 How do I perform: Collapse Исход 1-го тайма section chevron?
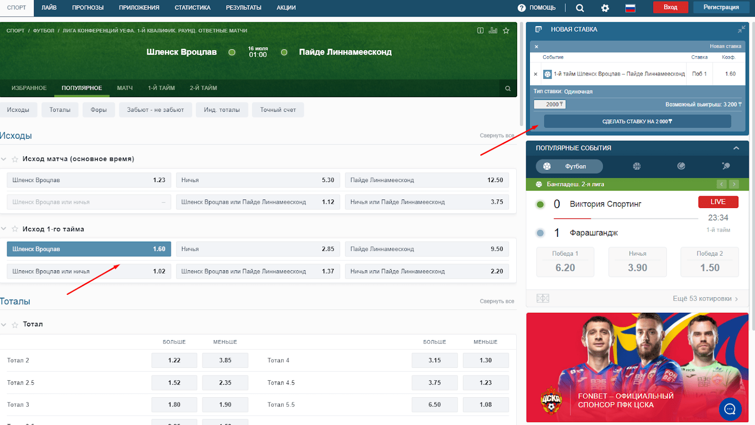[4, 229]
